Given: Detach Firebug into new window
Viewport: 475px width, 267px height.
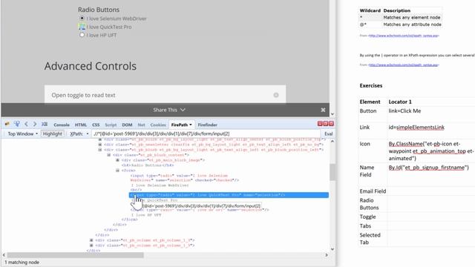Looking at the screenshot, I should coord(326,124).
